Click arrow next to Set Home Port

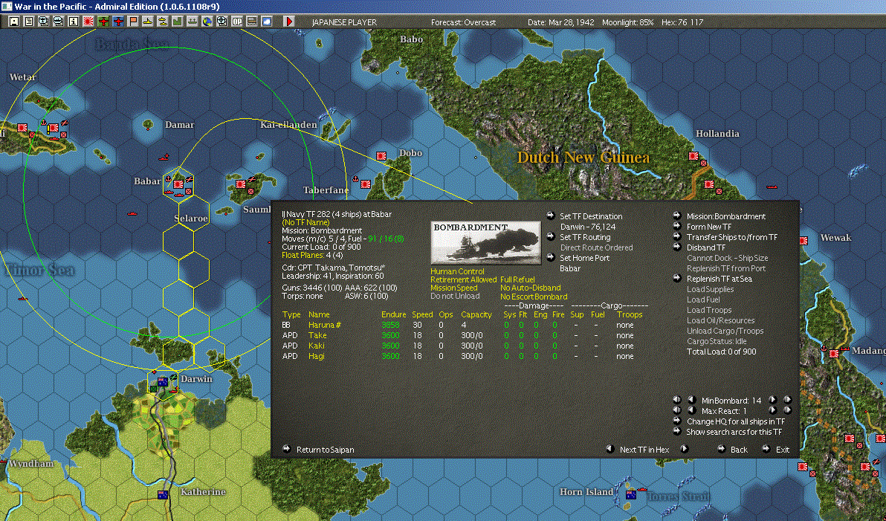pos(550,257)
